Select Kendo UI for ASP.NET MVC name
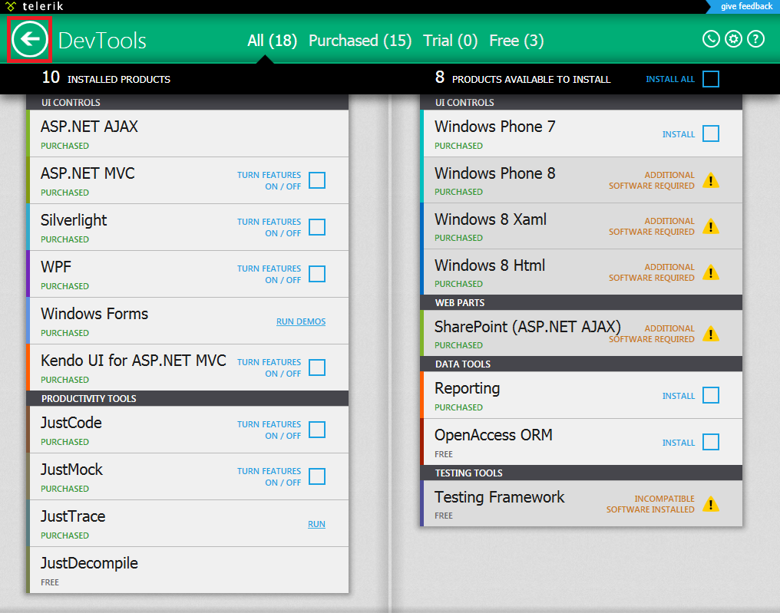780x613 pixels. tap(134, 361)
